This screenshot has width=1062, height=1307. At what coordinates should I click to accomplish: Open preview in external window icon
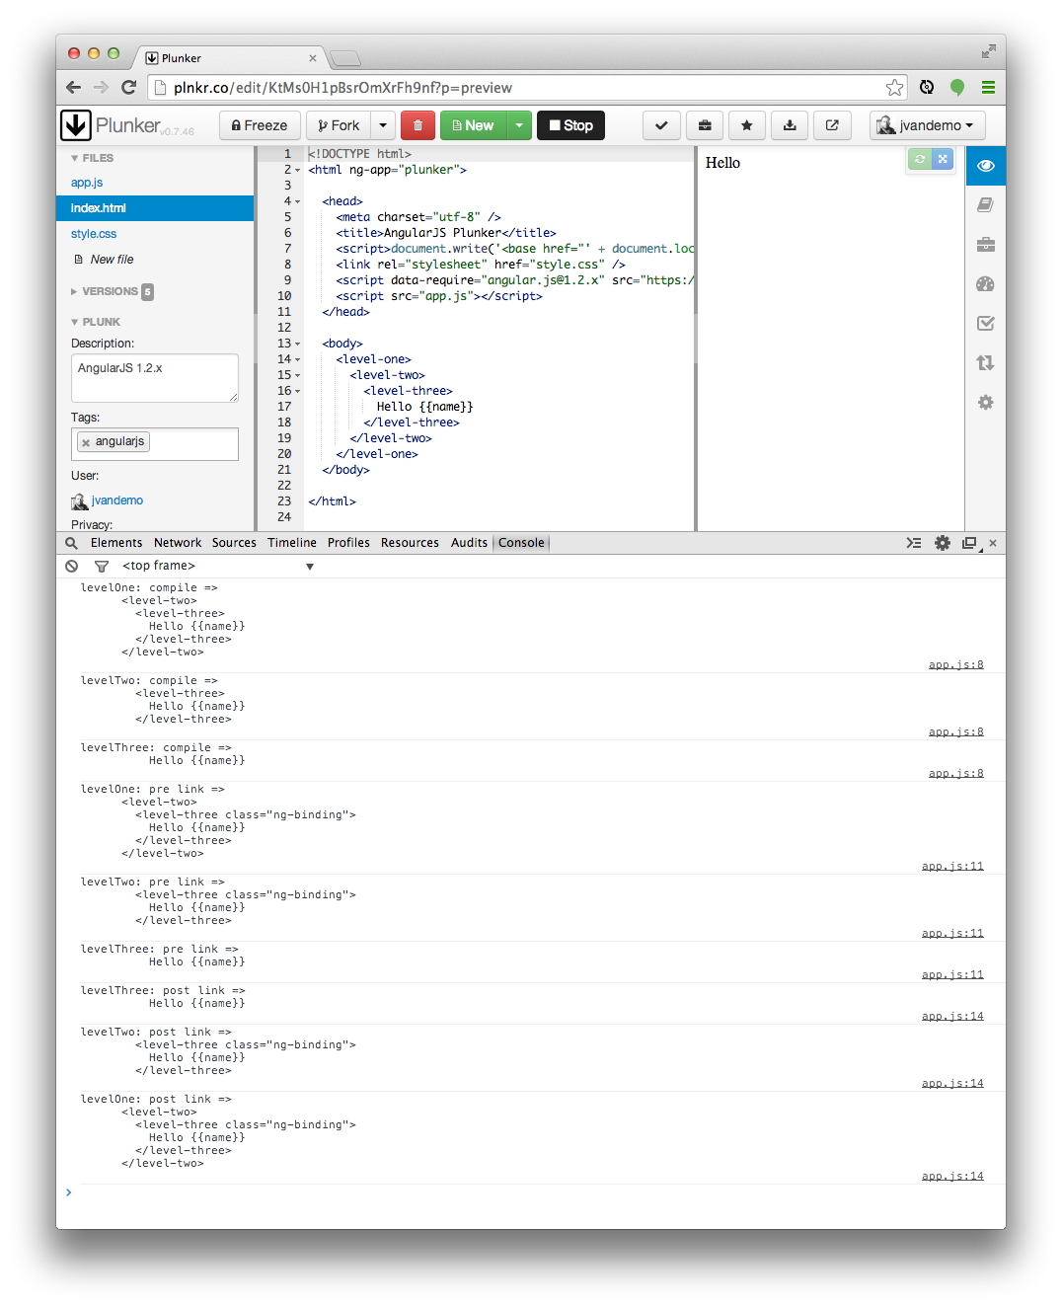coord(832,125)
